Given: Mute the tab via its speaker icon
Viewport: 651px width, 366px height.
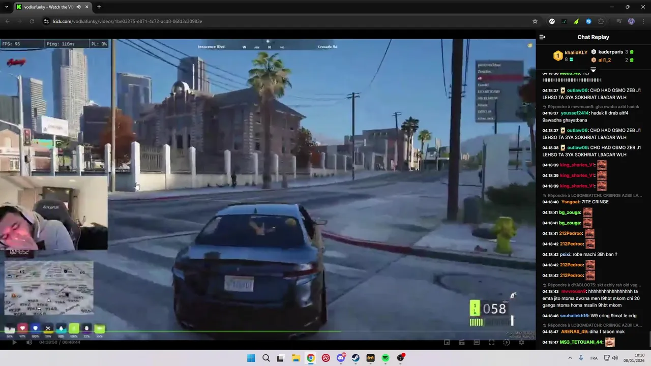Looking at the screenshot, I should (x=78, y=7).
